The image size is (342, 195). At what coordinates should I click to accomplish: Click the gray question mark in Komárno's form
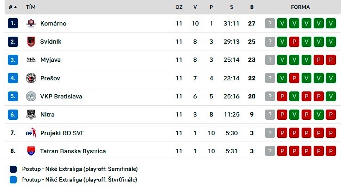[x=270, y=23]
